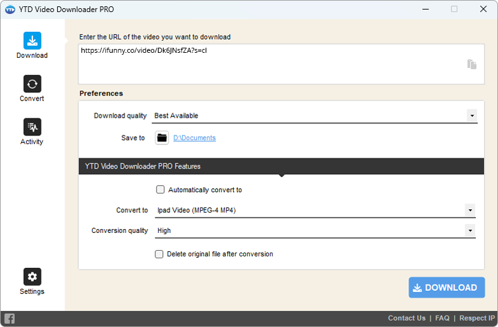Open the Contact Us link
This screenshot has height=327, width=498.
(x=406, y=318)
